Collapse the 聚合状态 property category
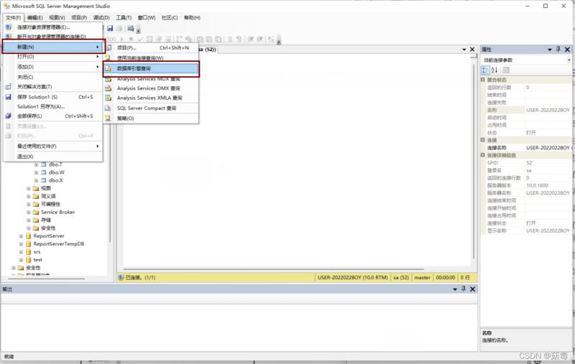 tap(483, 80)
